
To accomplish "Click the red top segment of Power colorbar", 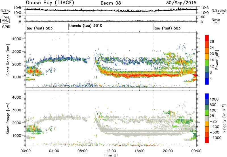I will tap(207, 38).
